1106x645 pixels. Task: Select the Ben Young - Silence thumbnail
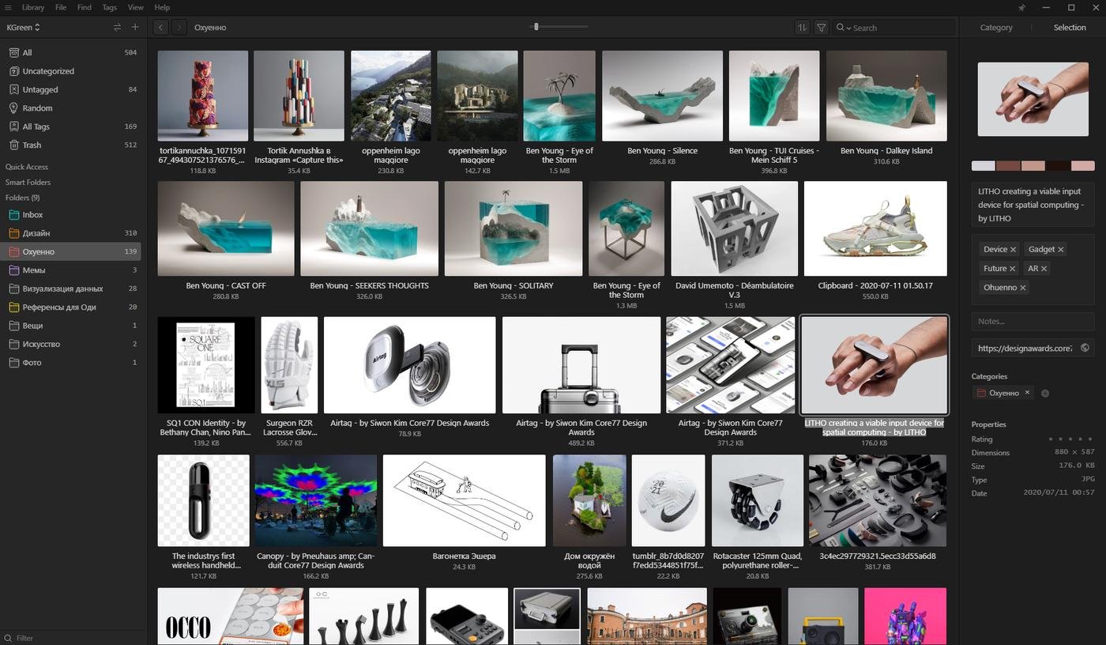click(x=662, y=96)
